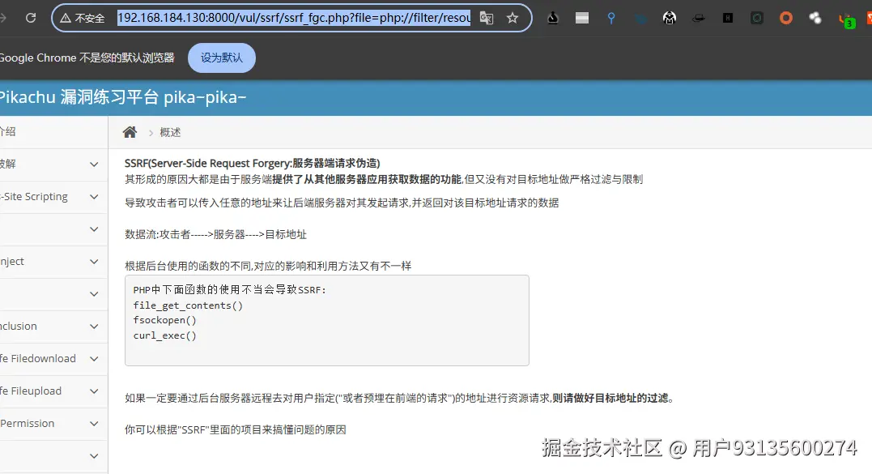Open the white bubbles extension icon
The width and height of the screenshot is (872, 474).
815,19
